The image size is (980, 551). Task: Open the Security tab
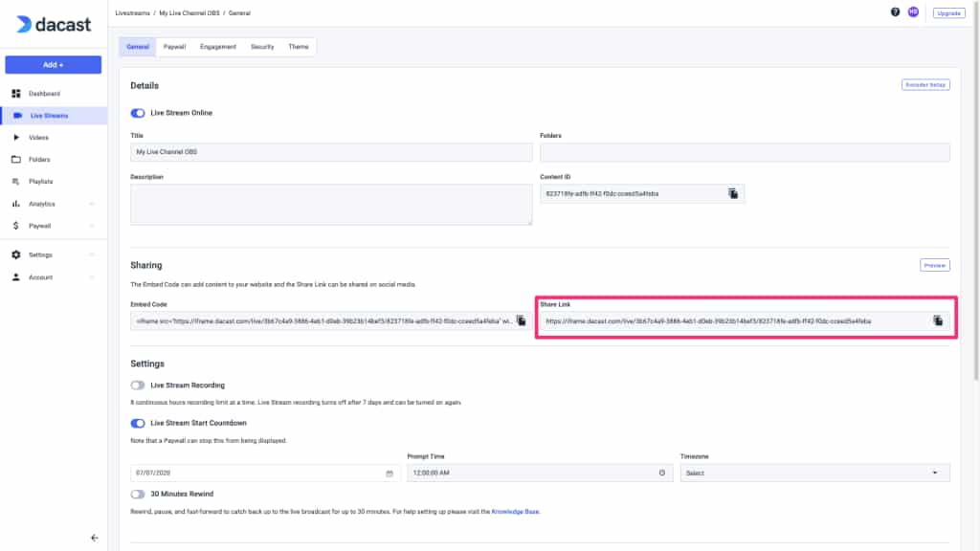[262, 47]
